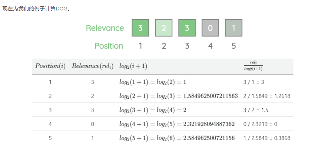Click the result 1 / 2.5849 = 0.3868
This screenshot has height=151, width=311.
[267, 138]
